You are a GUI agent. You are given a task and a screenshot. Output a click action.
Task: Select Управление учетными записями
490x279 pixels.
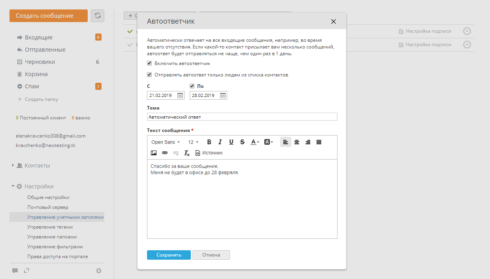click(57, 217)
